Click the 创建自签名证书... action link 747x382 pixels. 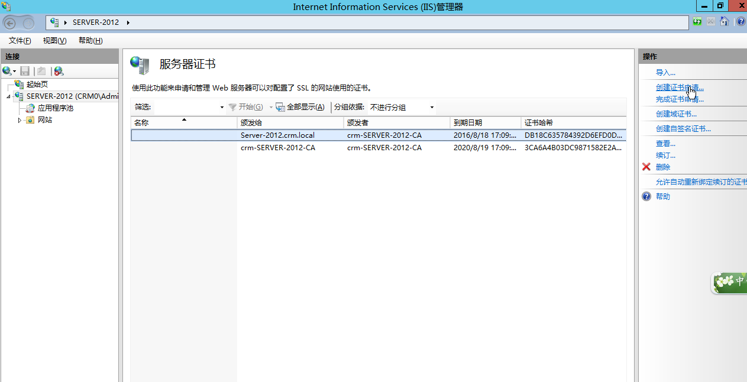coord(683,129)
